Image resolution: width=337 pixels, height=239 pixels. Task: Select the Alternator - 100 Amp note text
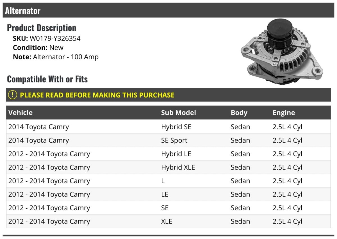pyautogui.click(x=66, y=57)
